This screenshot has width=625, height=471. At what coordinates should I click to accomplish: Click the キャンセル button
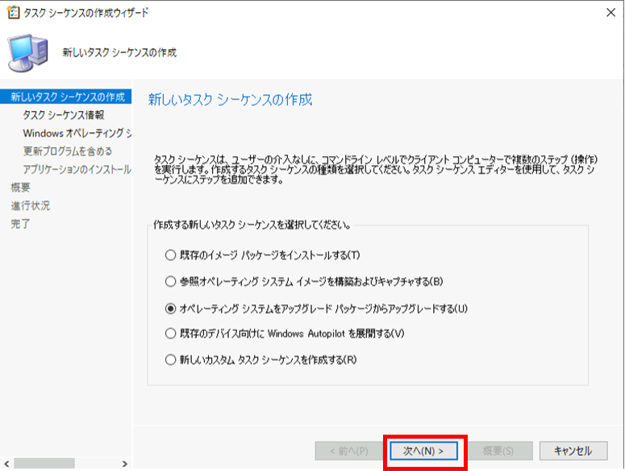[x=573, y=451]
